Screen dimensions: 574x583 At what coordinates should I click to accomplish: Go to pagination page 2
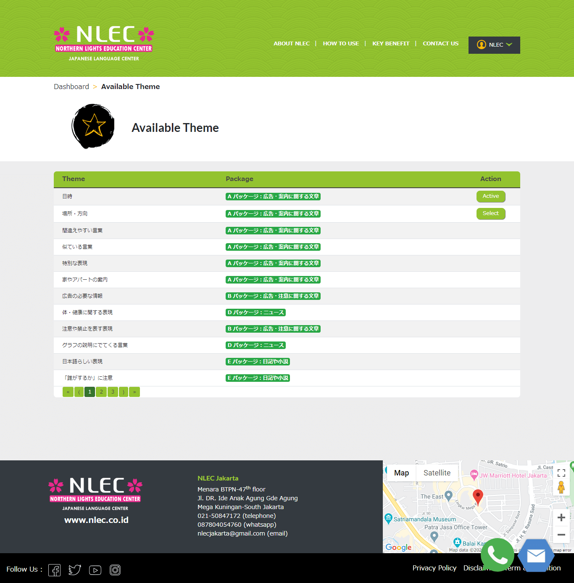click(x=101, y=392)
